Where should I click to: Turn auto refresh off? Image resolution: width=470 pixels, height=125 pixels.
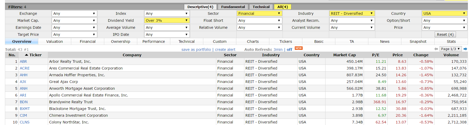pyautogui.click(x=289, y=50)
